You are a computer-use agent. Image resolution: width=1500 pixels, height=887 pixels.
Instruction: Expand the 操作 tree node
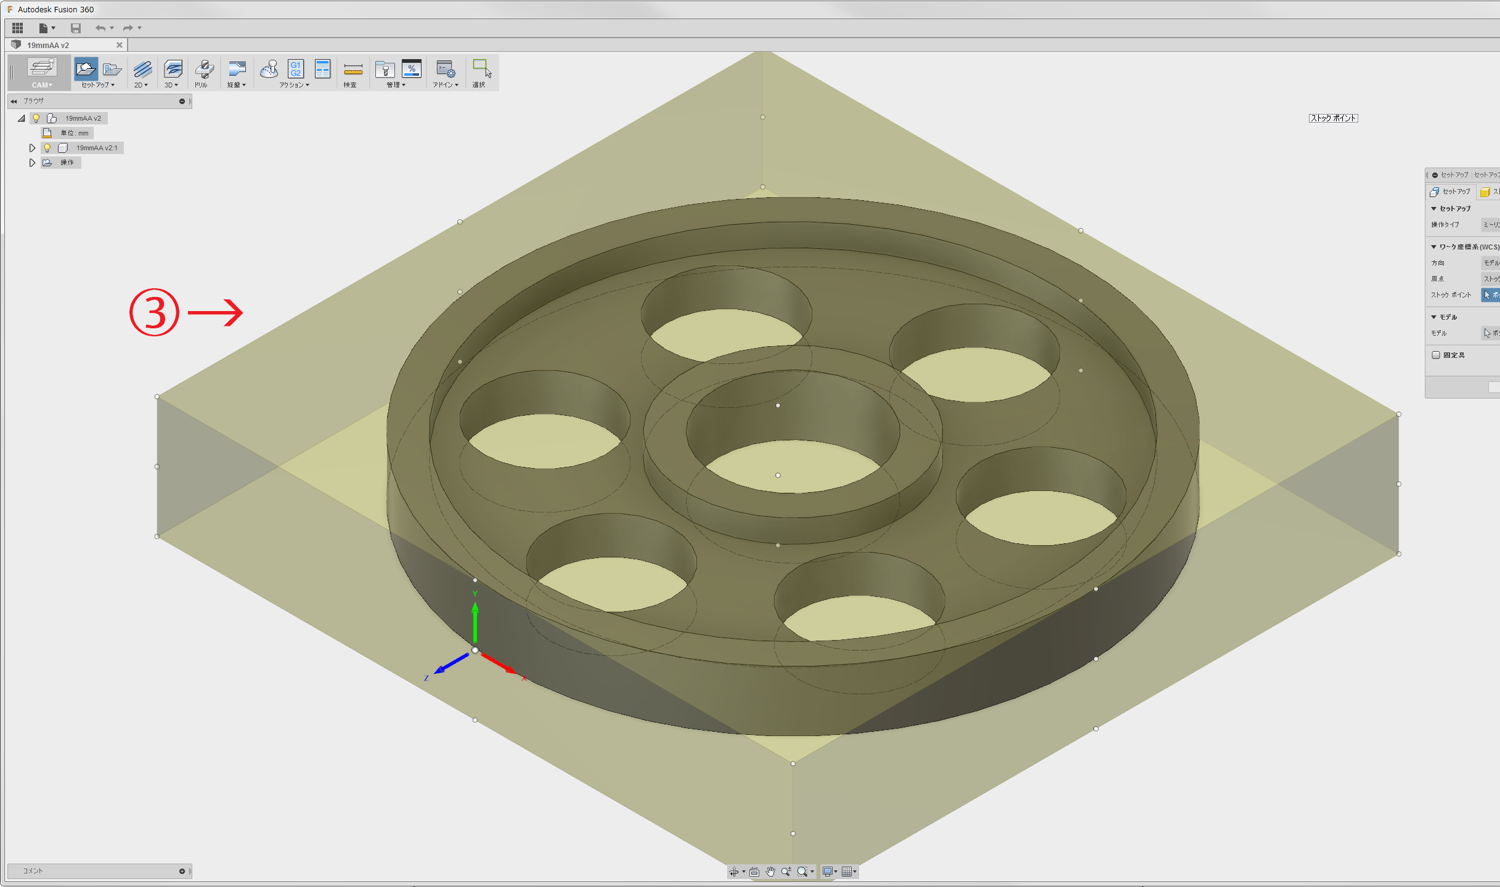click(32, 163)
